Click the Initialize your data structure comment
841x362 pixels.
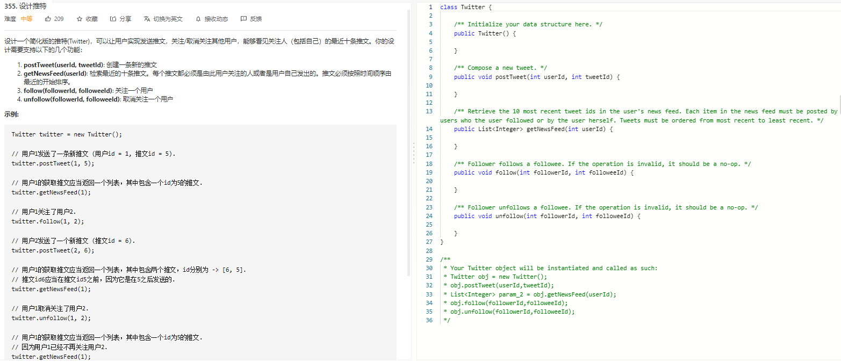tap(528, 24)
